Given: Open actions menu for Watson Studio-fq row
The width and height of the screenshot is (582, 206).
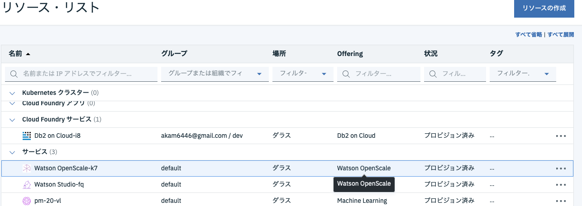Looking at the screenshot, I should (x=561, y=184).
